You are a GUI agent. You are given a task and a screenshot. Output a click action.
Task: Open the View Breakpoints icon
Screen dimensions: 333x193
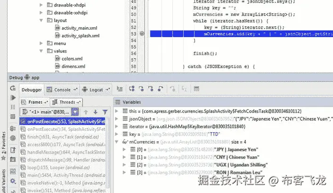click(x=13, y=129)
